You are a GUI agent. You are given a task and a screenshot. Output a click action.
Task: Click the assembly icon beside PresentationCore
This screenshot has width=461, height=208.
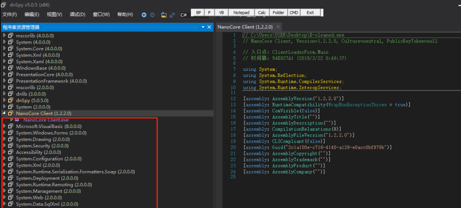(11, 74)
